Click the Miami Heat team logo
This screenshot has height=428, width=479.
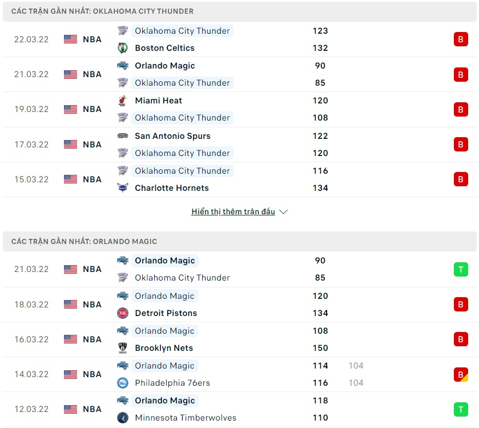click(123, 101)
